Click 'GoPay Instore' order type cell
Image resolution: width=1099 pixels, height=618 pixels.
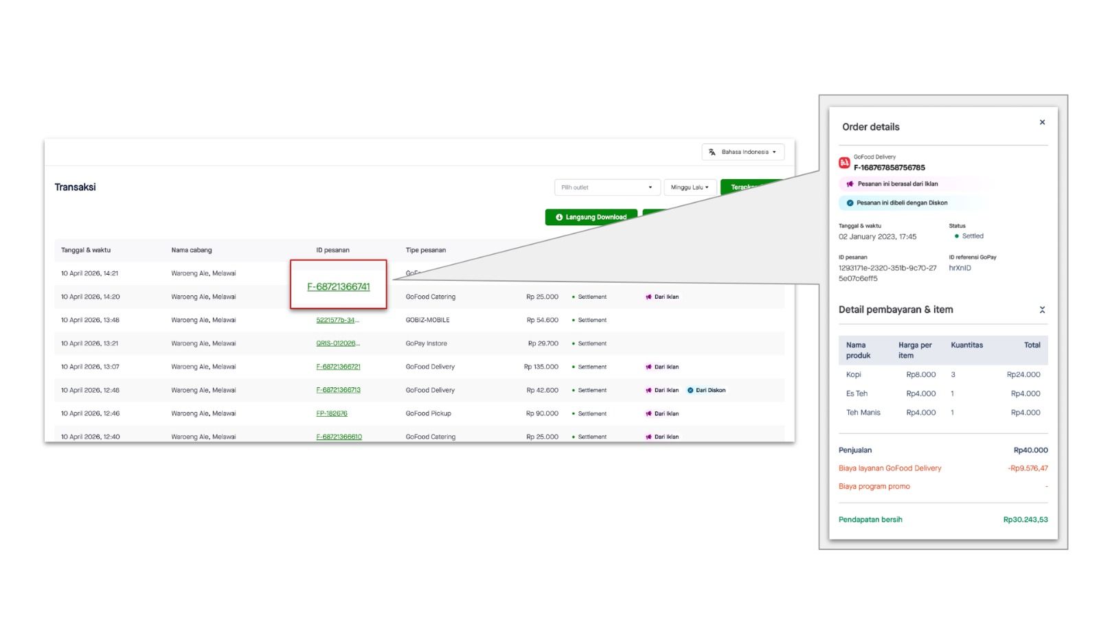pyautogui.click(x=427, y=344)
